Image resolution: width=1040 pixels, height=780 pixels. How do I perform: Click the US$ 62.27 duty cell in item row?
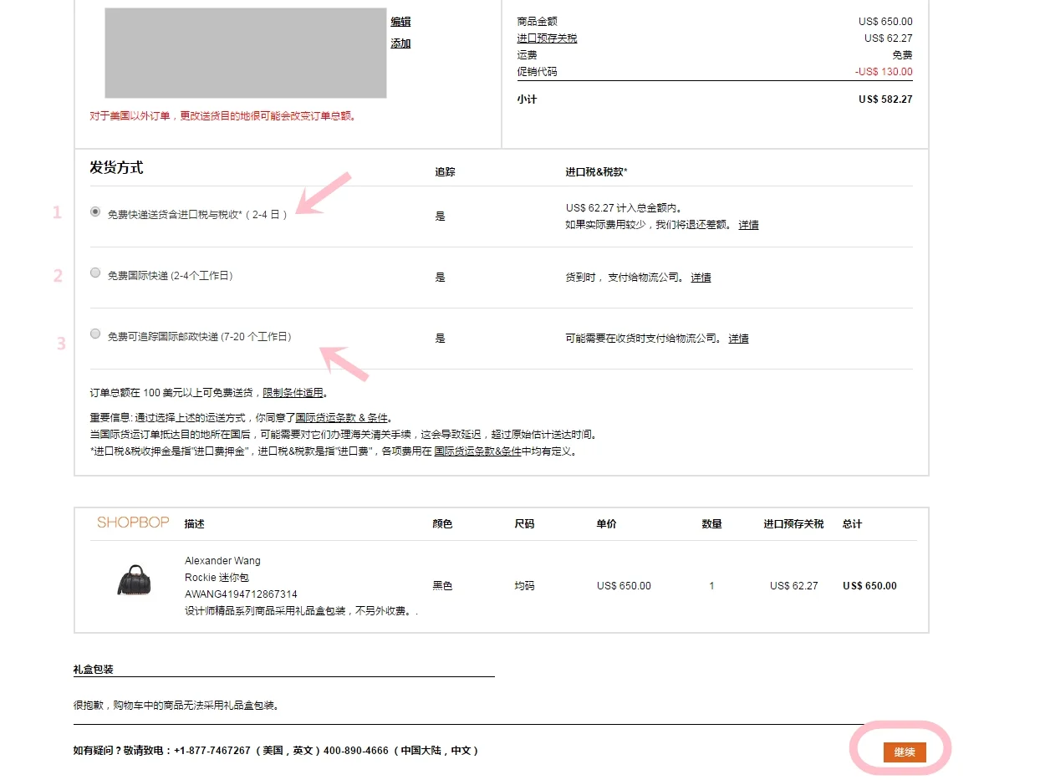click(793, 586)
